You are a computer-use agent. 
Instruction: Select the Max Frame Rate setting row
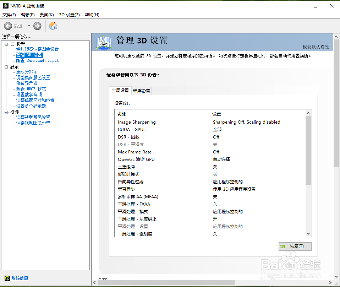(x=210, y=152)
